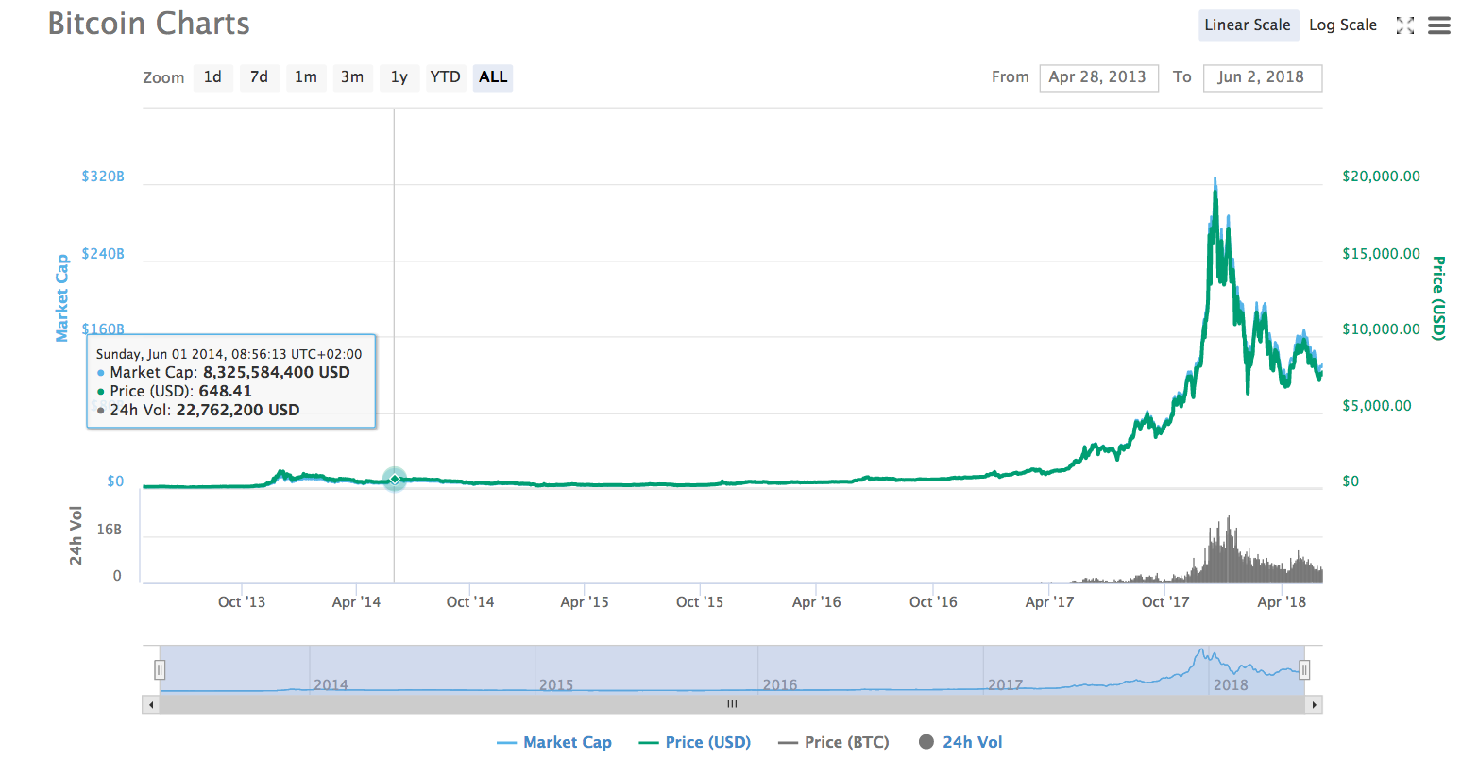Click the 16B volume axis label
1479x759 pixels.
pyautogui.click(x=110, y=530)
